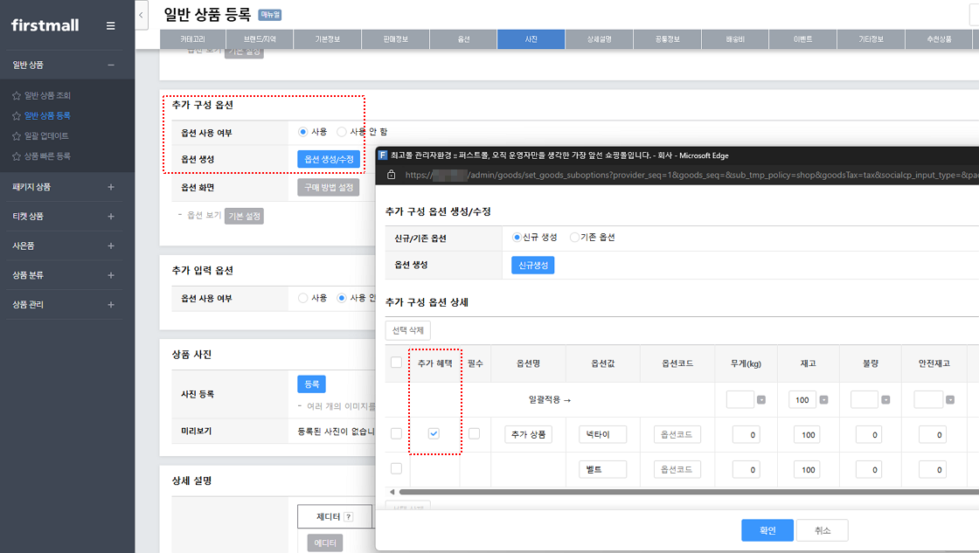Click the star icon next to 일반 상품 조회
The image size is (979, 553).
[17, 95]
